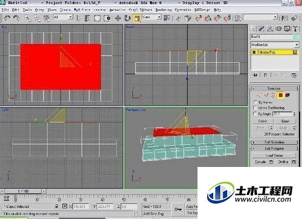Open the Customize menu
This screenshot has height=219, width=302.
[182, 10]
